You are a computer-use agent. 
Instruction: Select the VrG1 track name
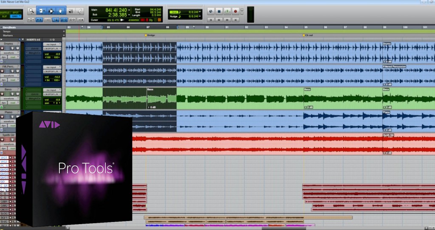point(4,158)
